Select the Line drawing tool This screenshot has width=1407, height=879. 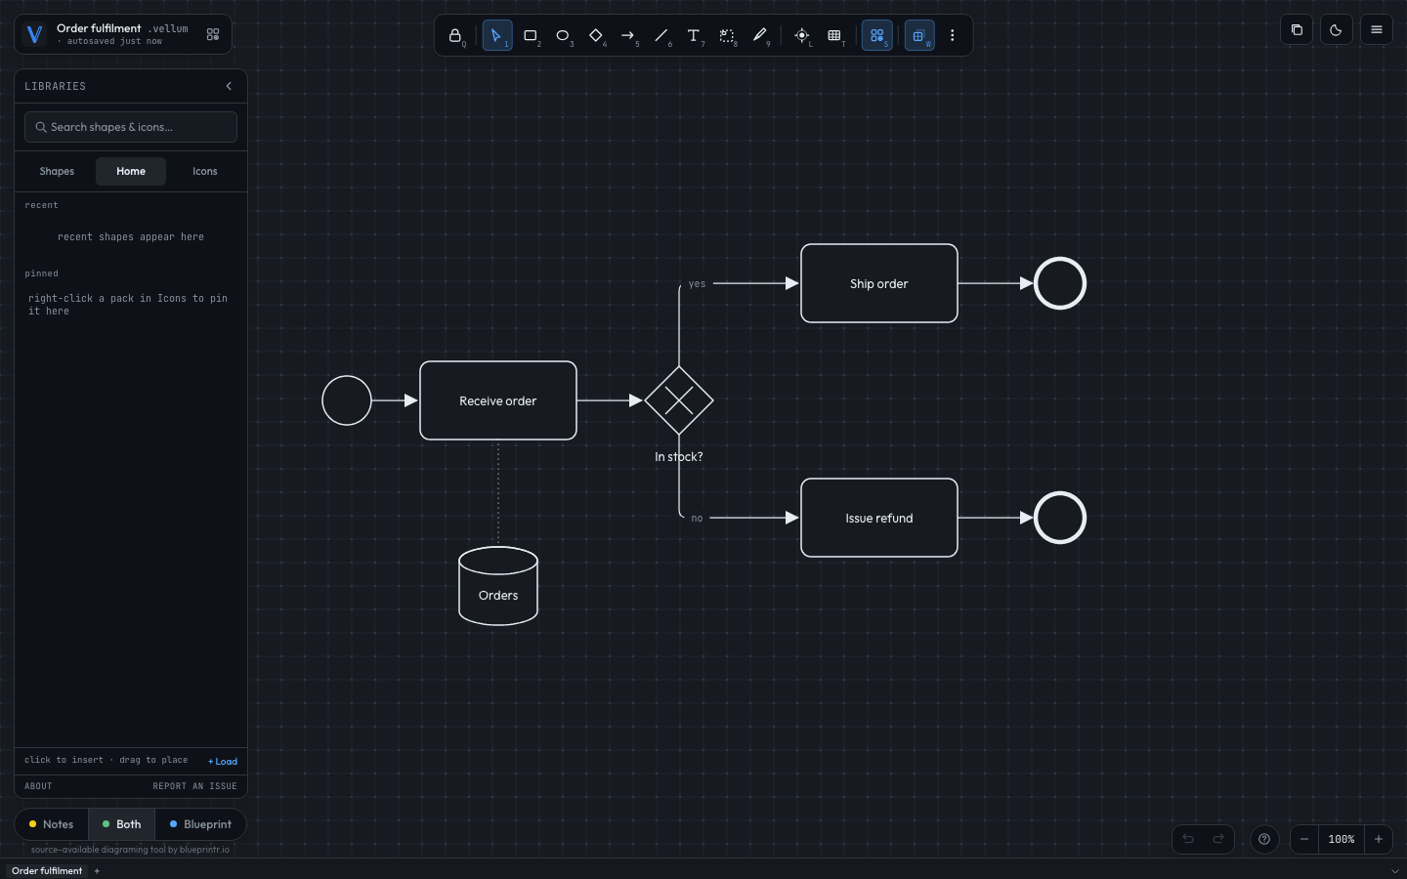tap(661, 36)
